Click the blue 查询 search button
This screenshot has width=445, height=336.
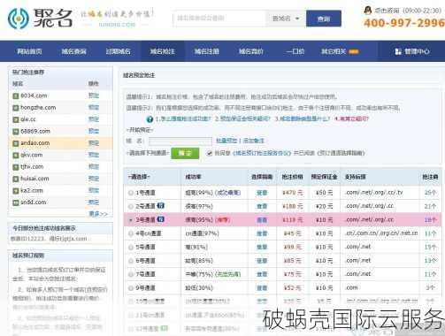324,19
